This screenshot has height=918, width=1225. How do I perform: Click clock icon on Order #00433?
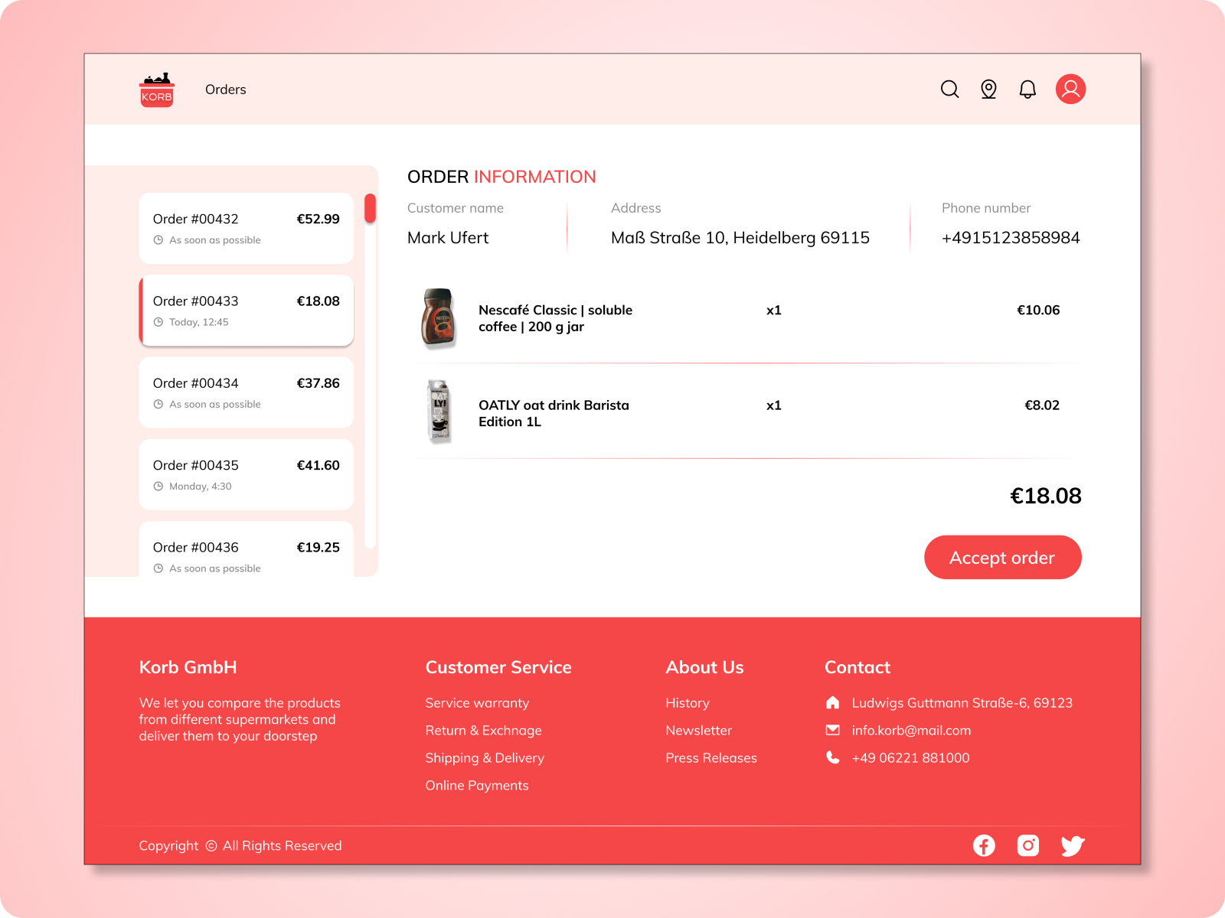(158, 322)
